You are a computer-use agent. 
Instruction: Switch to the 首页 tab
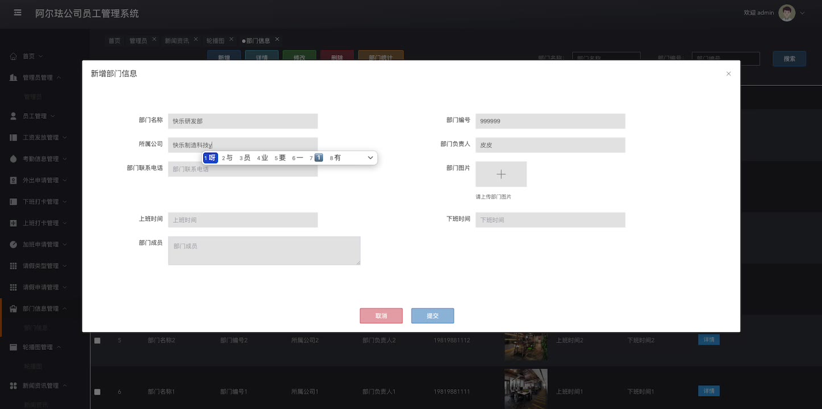click(114, 41)
